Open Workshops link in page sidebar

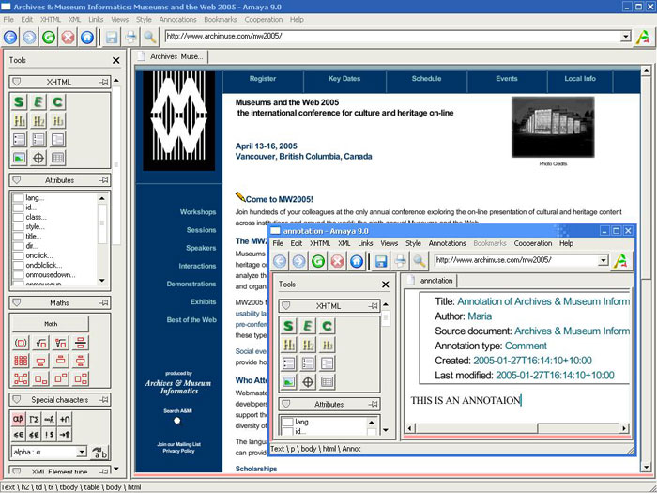[x=198, y=212]
